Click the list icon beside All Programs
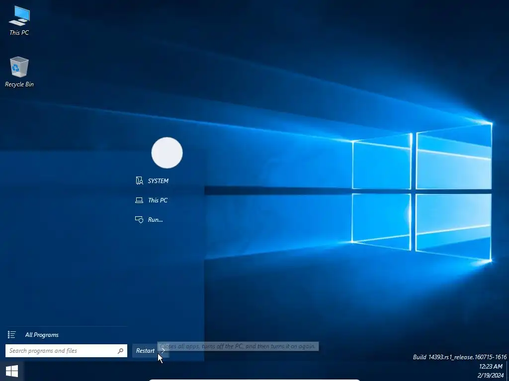 (12, 335)
